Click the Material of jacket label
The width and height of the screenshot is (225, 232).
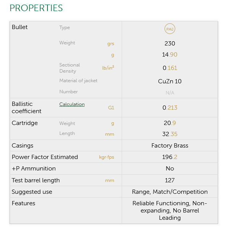tap(78, 81)
